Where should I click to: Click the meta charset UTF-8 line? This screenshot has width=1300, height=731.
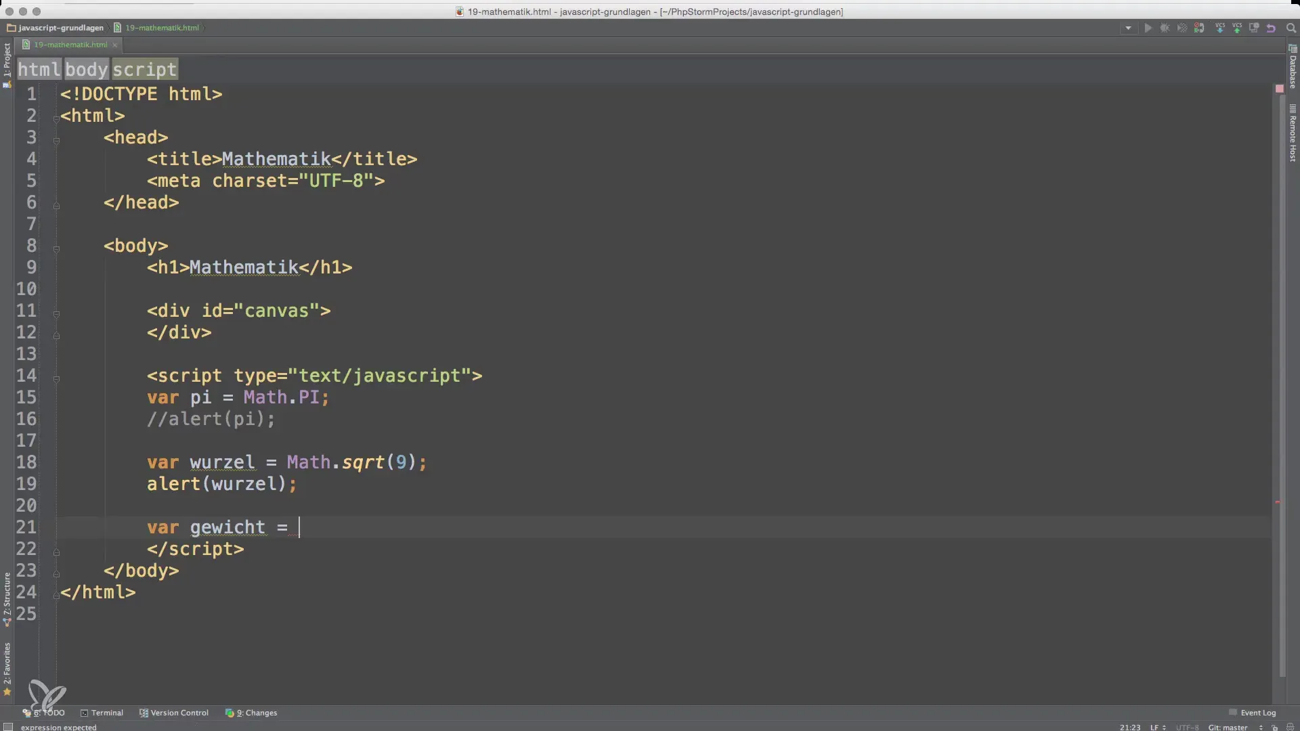265,181
